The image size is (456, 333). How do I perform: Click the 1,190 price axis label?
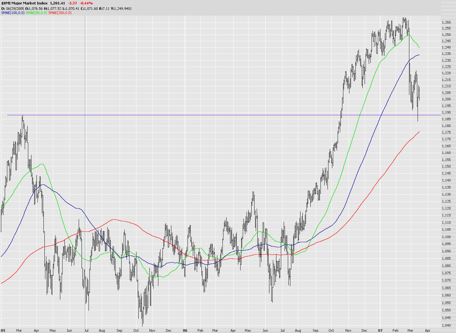[x=446, y=112]
